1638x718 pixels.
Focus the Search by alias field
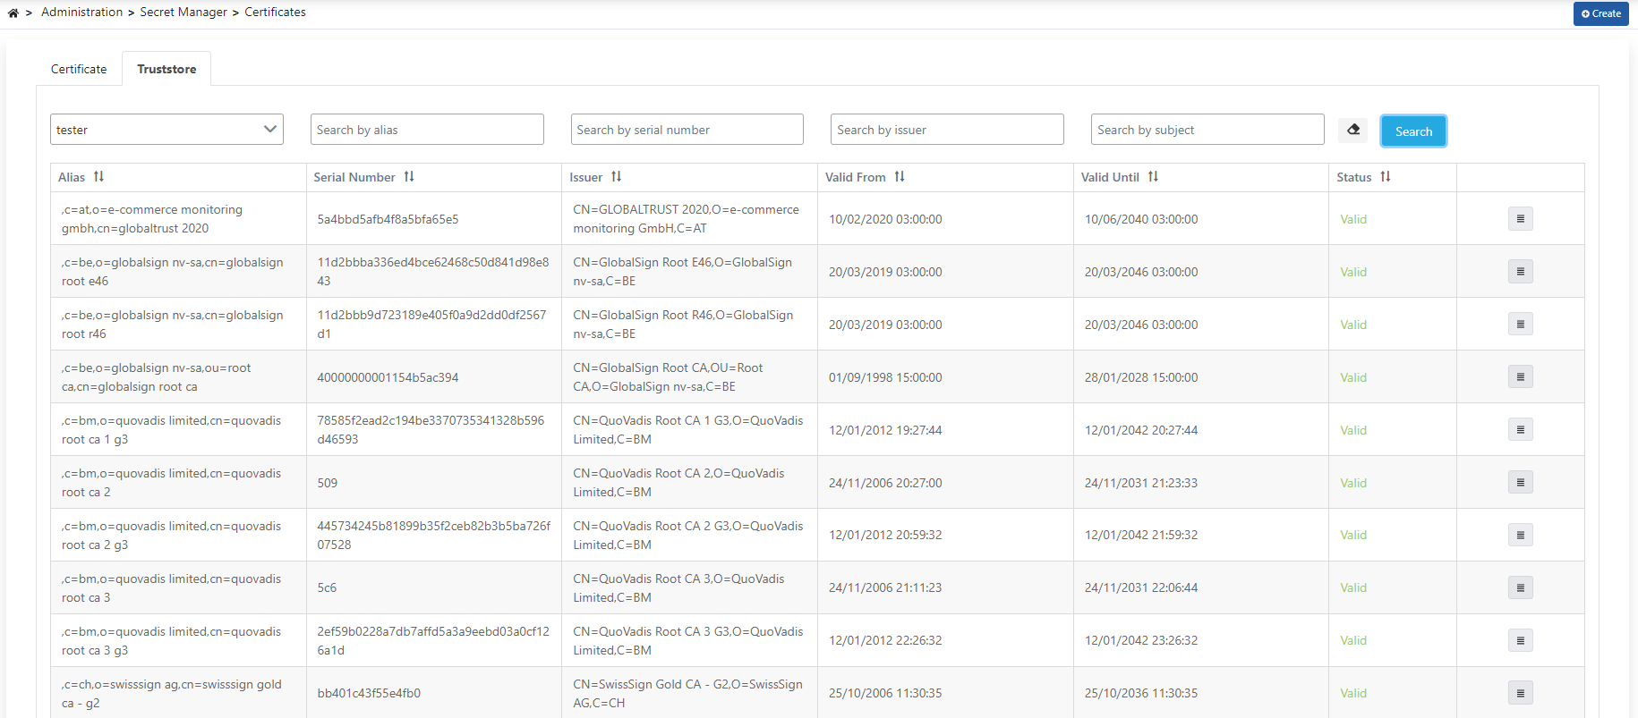pos(427,130)
